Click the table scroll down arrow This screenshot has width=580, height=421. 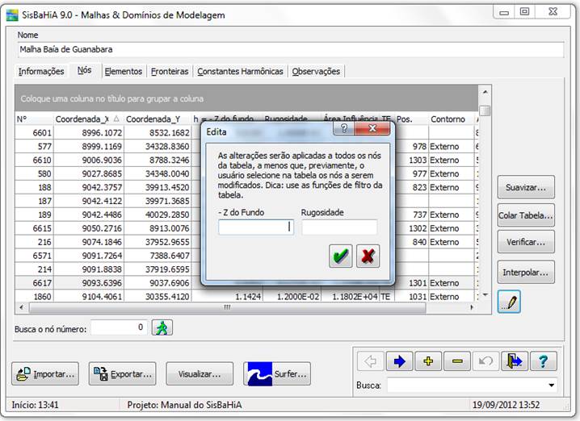485,295
